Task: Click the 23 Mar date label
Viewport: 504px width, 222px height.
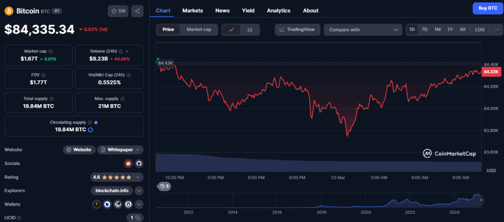Action: (x=338, y=178)
